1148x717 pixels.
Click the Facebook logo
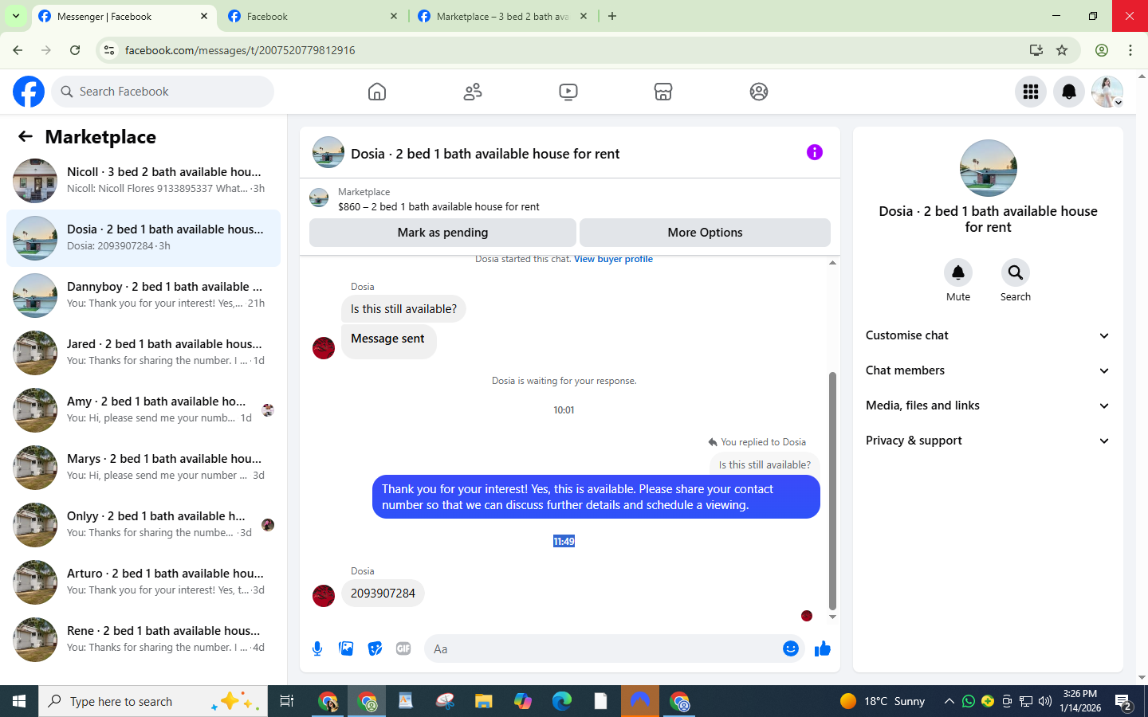click(x=29, y=92)
